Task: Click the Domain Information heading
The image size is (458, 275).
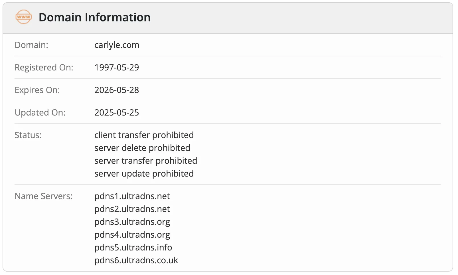Action: pos(94,17)
